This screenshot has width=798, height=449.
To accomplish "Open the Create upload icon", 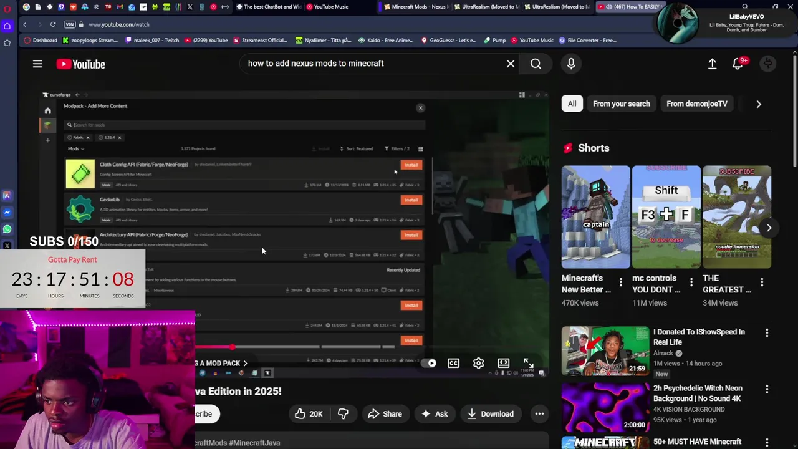I will click(x=712, y=64).
